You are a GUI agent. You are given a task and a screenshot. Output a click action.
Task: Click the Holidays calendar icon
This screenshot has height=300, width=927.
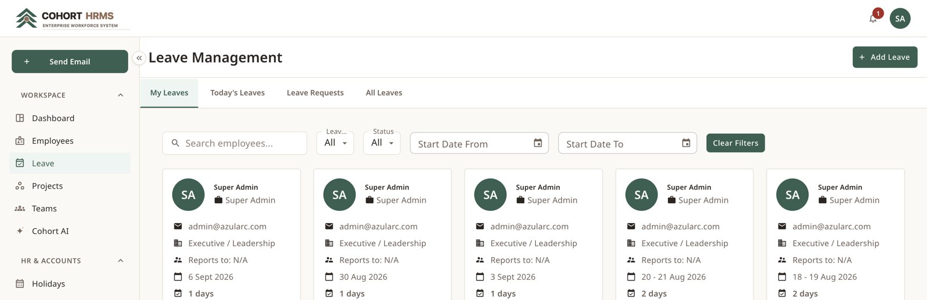(x=20, y=284)
